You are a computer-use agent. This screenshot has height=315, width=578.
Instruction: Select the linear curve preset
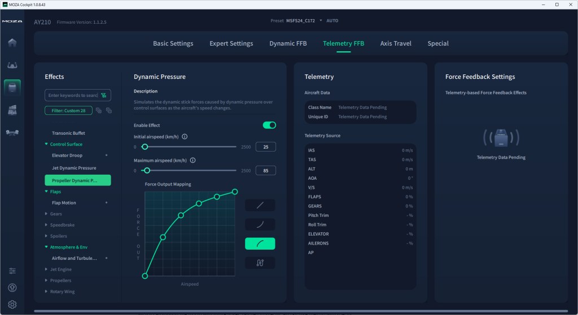point(260,205)
